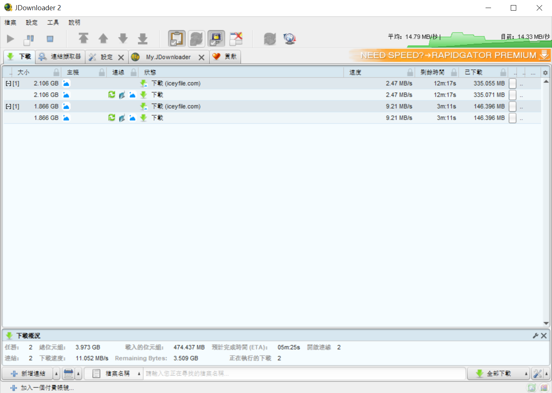
Task: Move selection to top of list
Action: (x=84, y=38)
